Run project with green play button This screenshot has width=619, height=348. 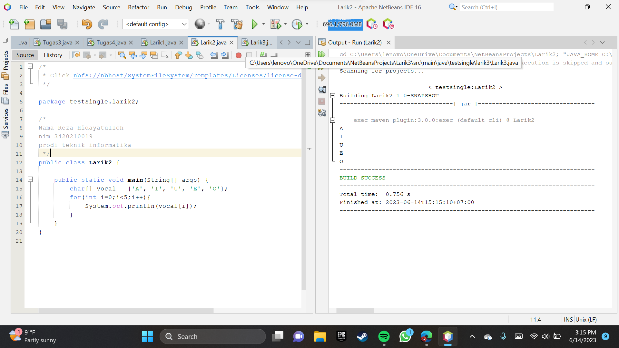point(254,24)
